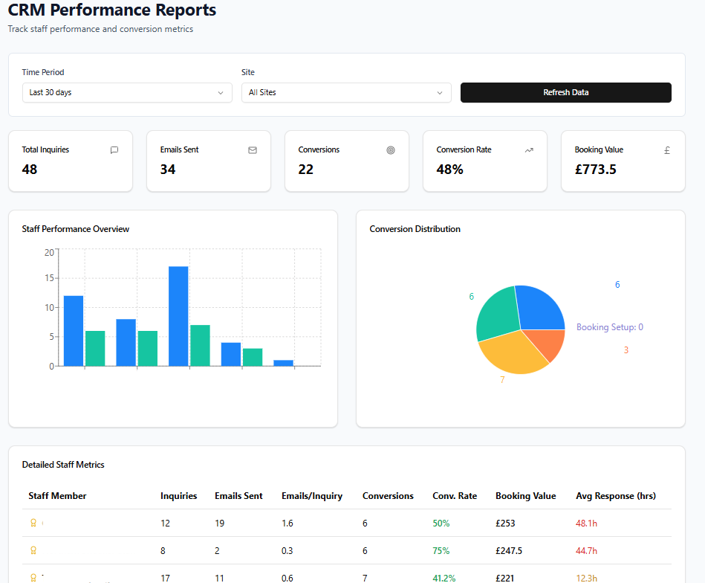Click the Refresh Data button
705x583 pixels.
tap(565, 92)
